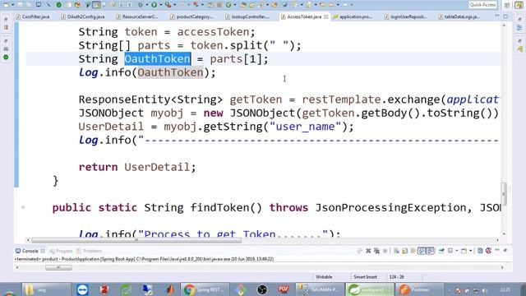Open the Debug dropdown arrow
The height and width of the screenshot is (296, 526).
(x=147, y=5)
